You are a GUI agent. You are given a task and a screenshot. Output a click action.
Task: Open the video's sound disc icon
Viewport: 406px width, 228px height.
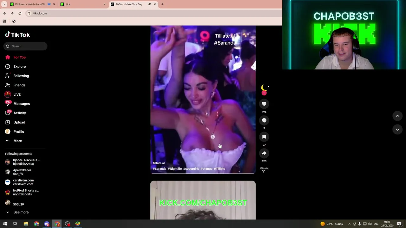tap(264, 170)
